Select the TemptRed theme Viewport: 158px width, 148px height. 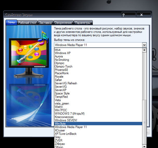tap(98, 97)
